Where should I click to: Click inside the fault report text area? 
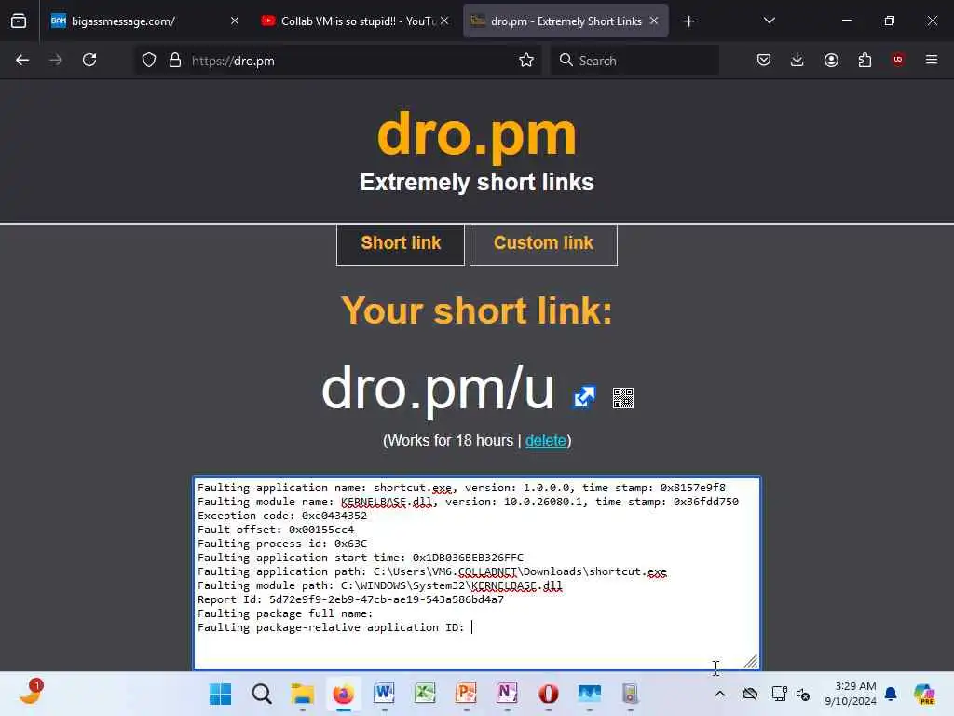pyautogui.click(x=476, y=573)
